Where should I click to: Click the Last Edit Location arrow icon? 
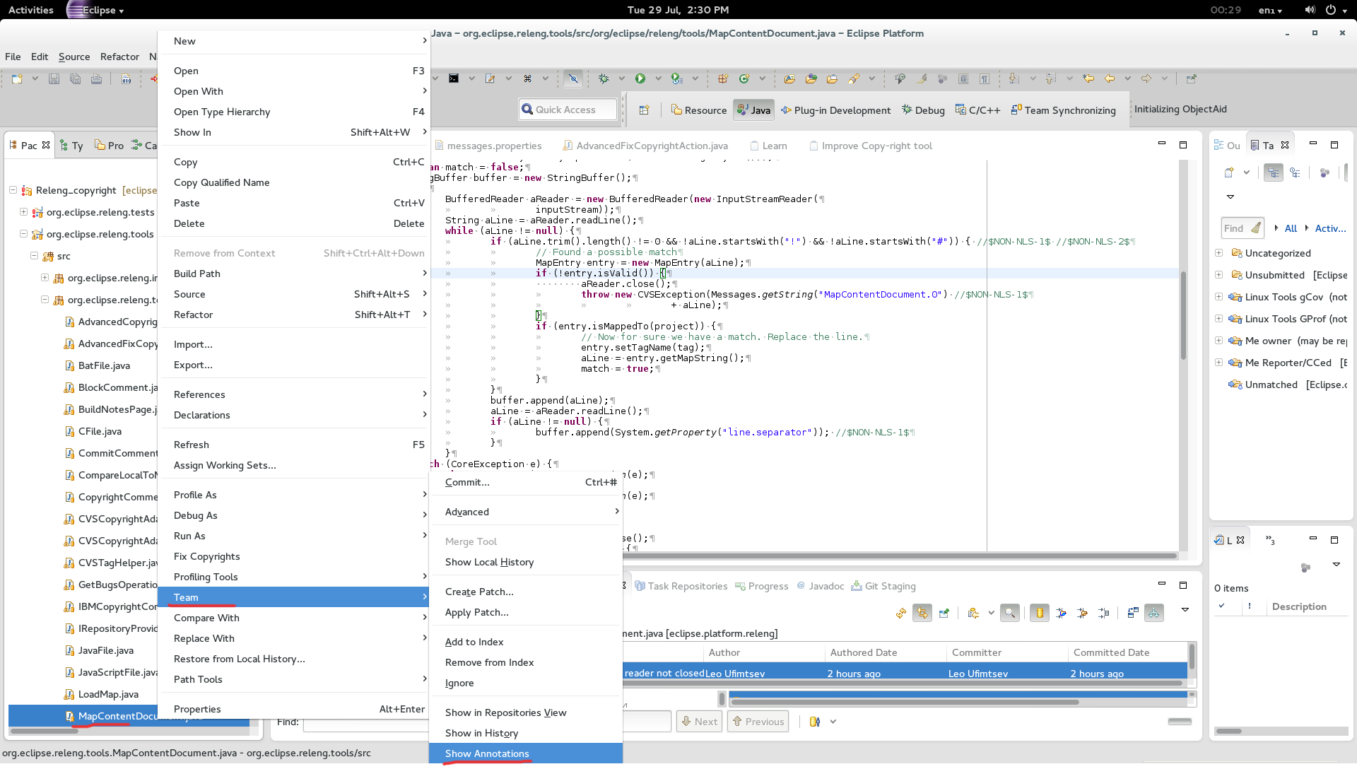point(1088,78)
